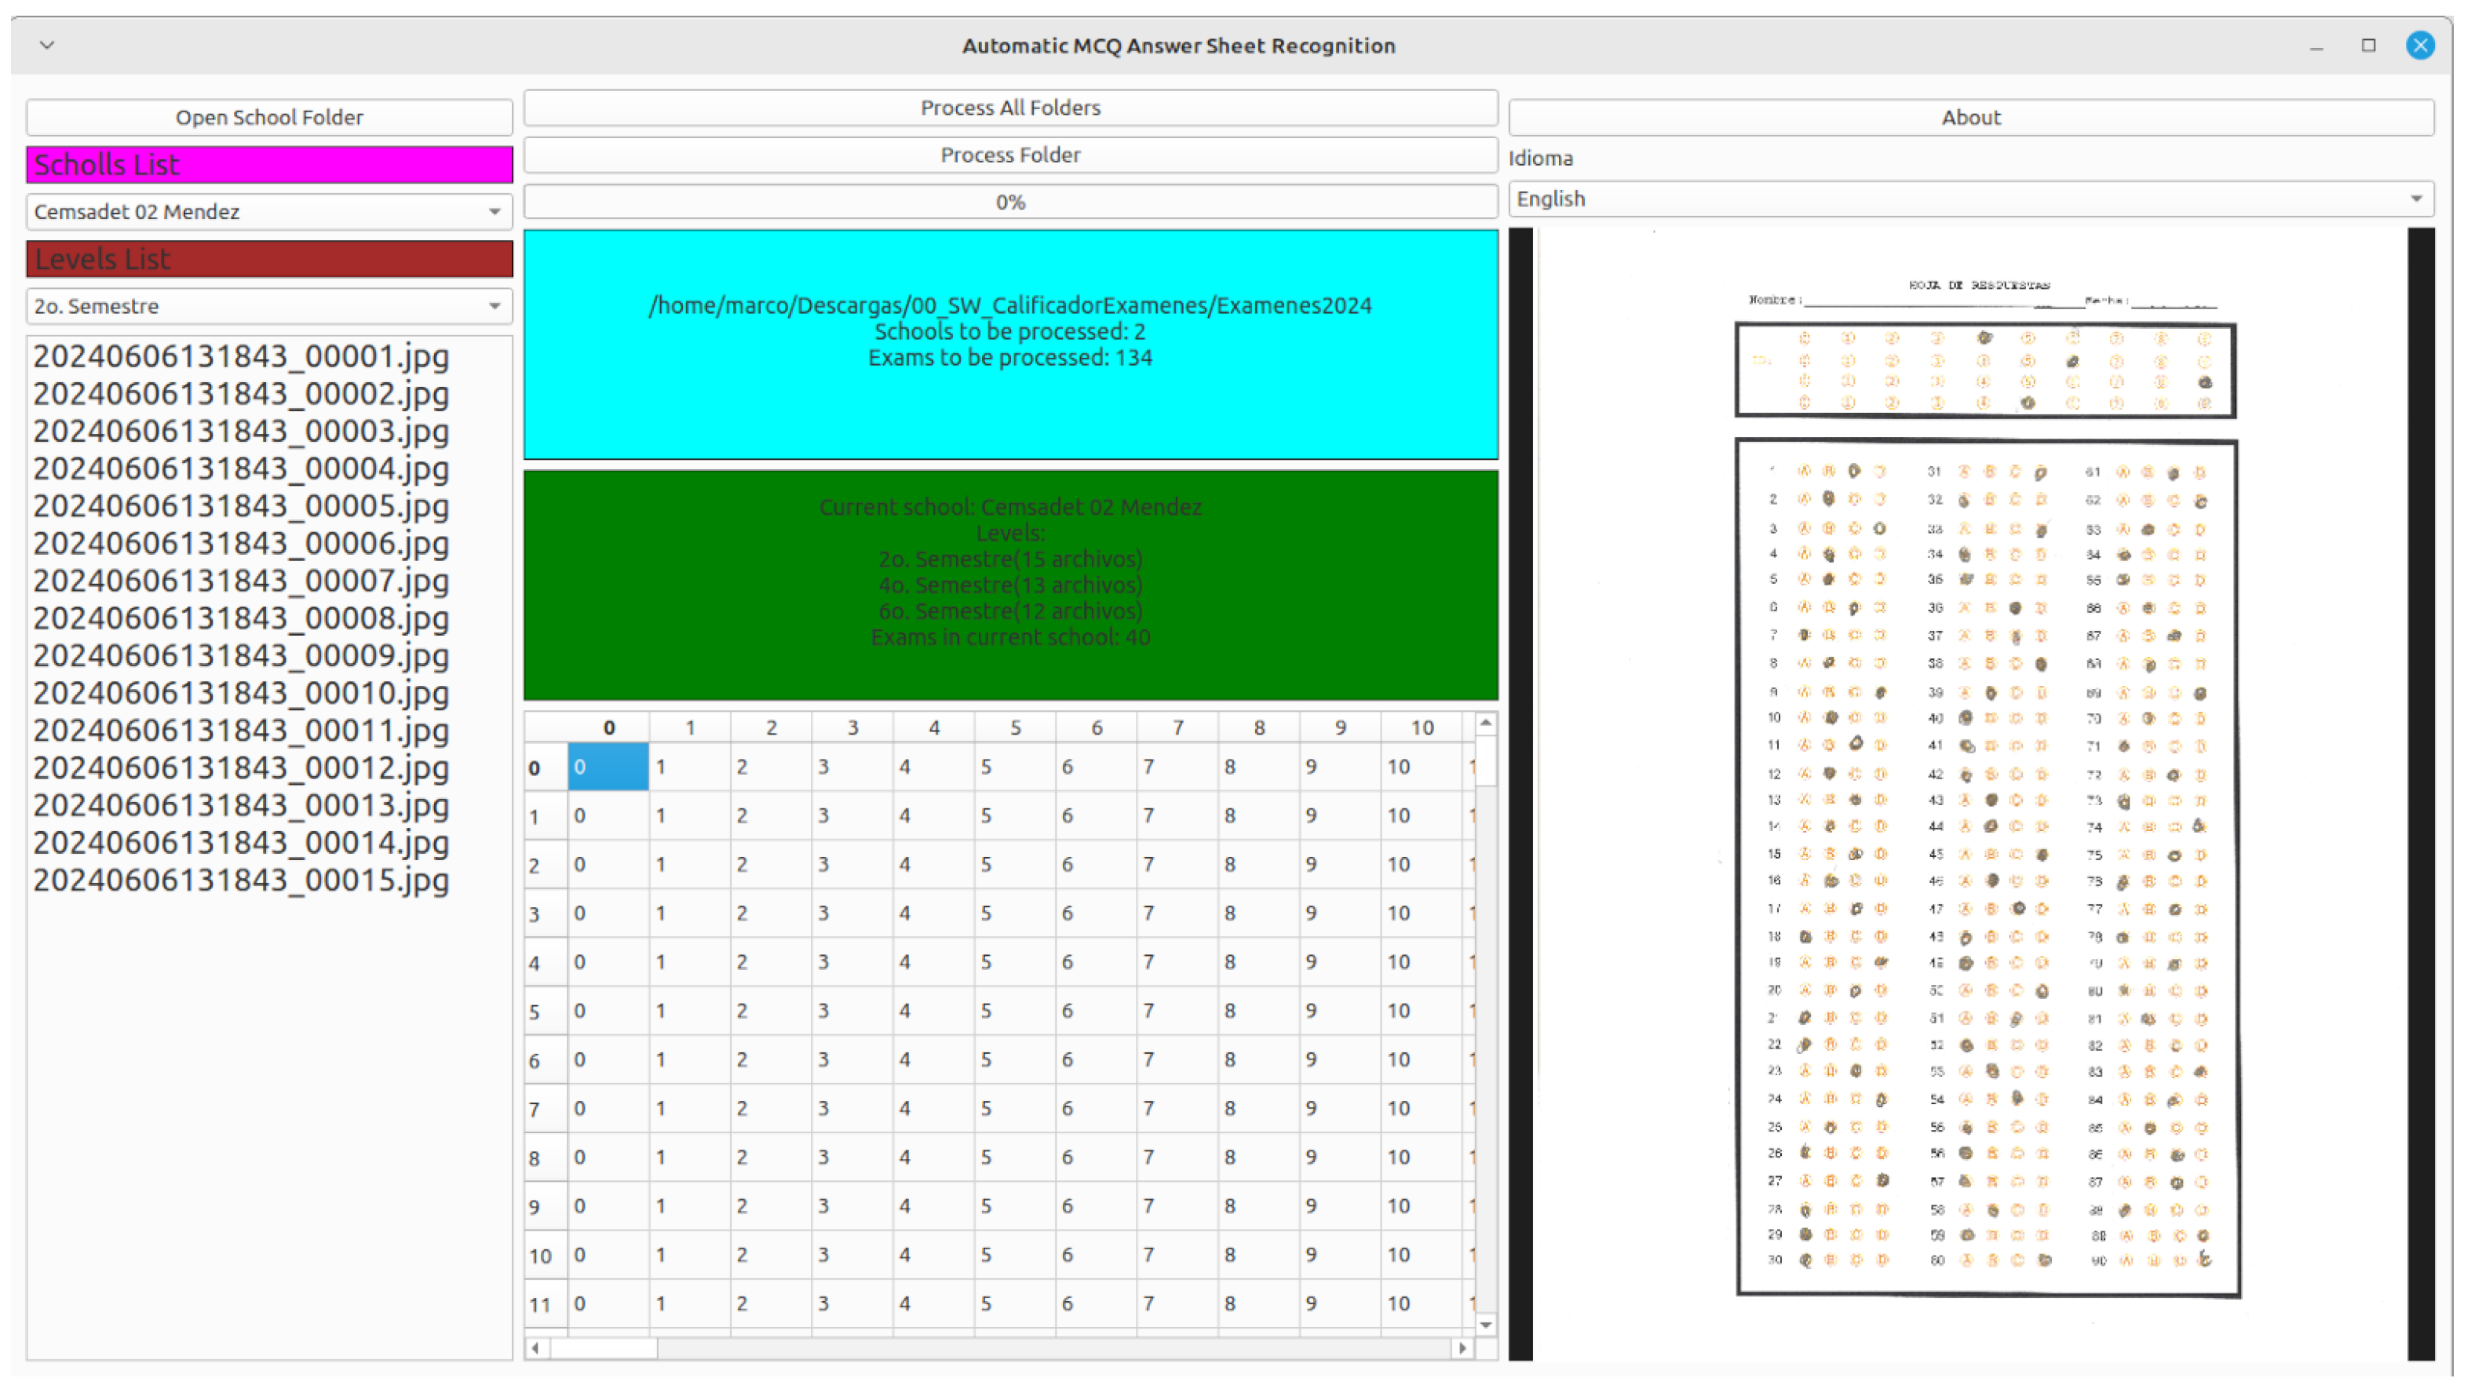
Task: Close the MCQ recognition window
Action: coord(2419,46)
